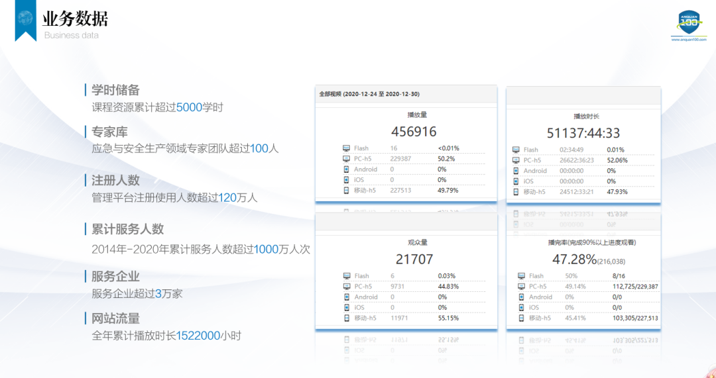Click the PC-h5 monitor icon in 播放时长 panel
Image resolution: width=716 pixels, height=378 pixels.
(516, 160)
